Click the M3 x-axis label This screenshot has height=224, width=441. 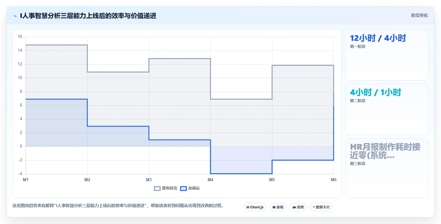click(x=149, y=180)
